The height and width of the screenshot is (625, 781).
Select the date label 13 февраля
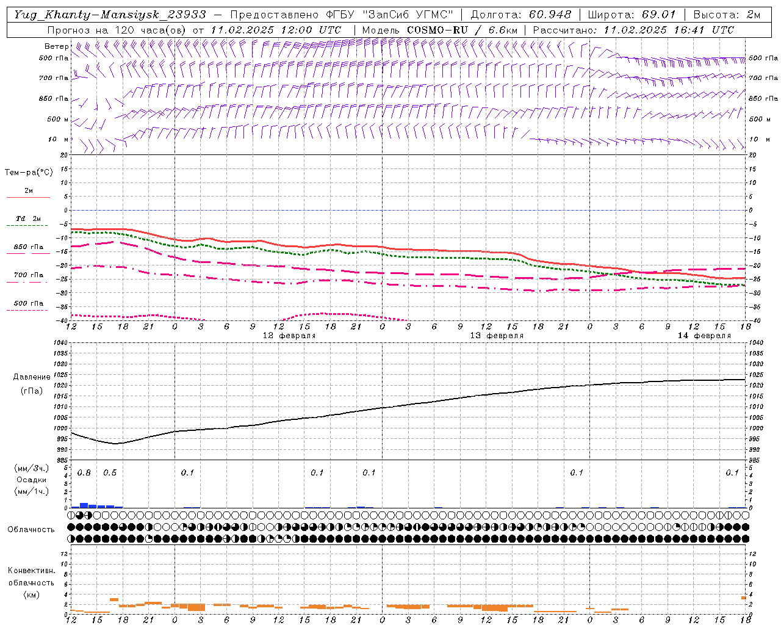(x=497, y=336)
